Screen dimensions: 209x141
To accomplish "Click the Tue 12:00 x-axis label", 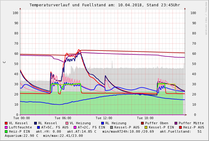I will click(x=104, y=118).
